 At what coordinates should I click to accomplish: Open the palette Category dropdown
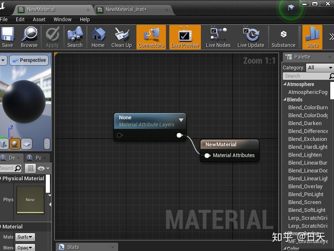point(319,67)
